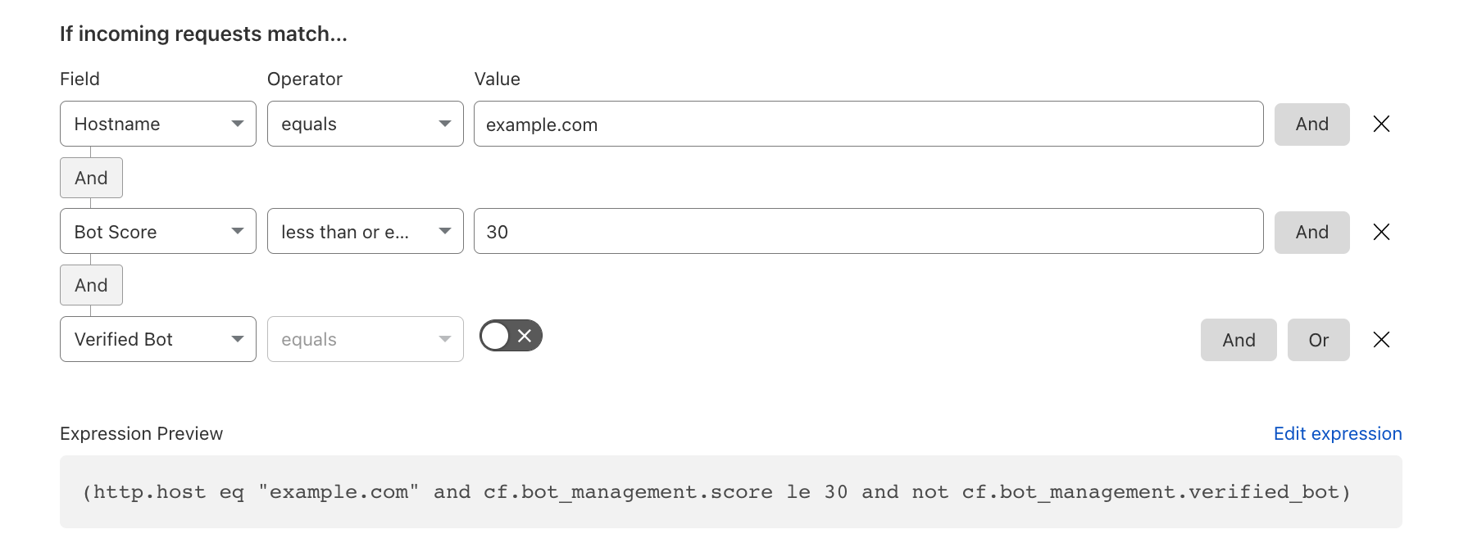Open the Verified Bot field dropdown
The height and width of the screenshot is (552, 1459).
click(158, 339)
